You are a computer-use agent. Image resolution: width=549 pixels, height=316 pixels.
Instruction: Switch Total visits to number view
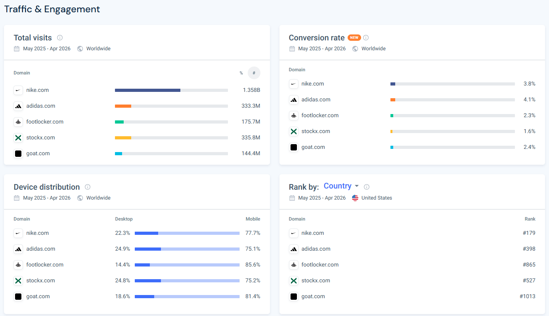tap(254, 73)
